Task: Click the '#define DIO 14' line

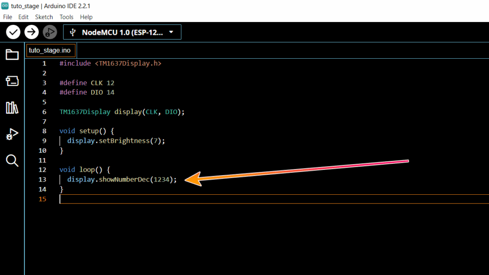Action: click(x=87, y=92)
